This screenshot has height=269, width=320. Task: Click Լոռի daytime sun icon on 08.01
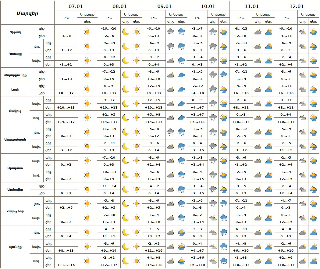point(137,89)
